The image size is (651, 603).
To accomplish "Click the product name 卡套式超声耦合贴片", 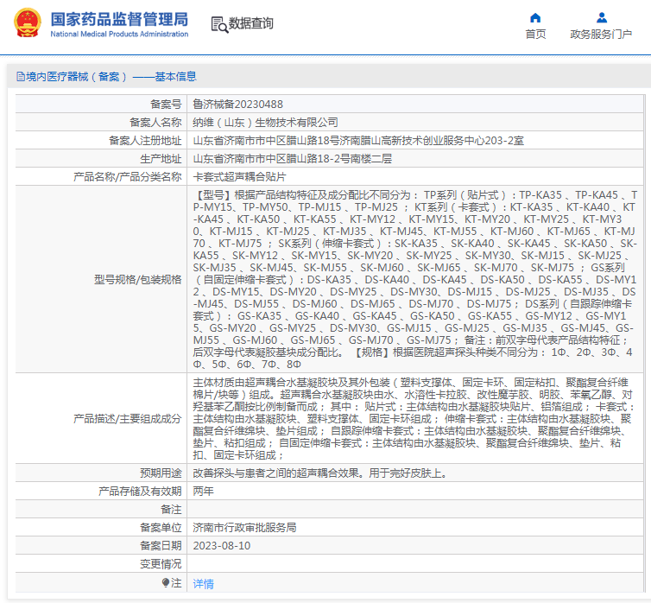I will point(239,177).
